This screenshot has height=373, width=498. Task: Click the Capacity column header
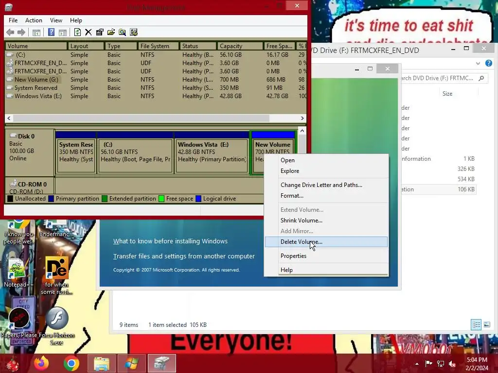tap(240, 46)
